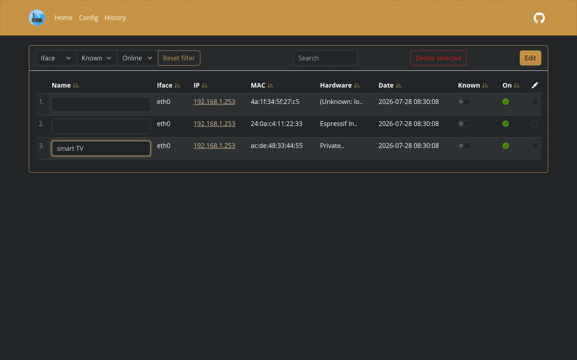Click the smart TV name field
This screenshot has height=360, width=577.
click(101, 148)
